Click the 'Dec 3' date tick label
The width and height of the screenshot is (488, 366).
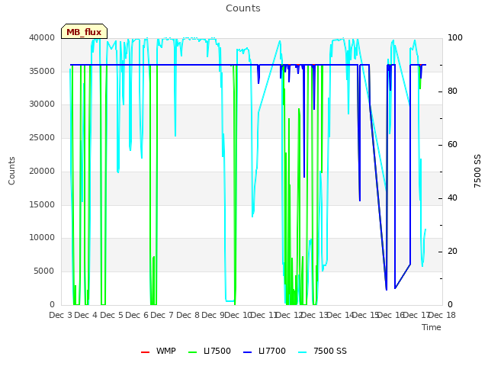(x=61, y=315)
